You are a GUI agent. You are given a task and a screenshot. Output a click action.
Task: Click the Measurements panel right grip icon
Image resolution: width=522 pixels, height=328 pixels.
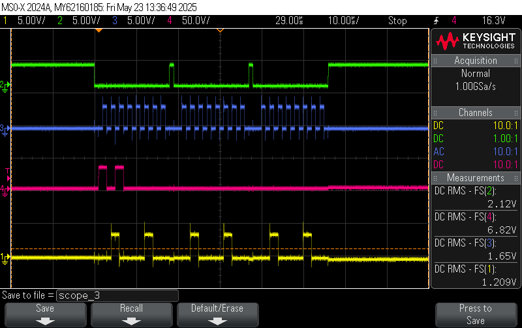pyautogui.click(x=516, y=178)
